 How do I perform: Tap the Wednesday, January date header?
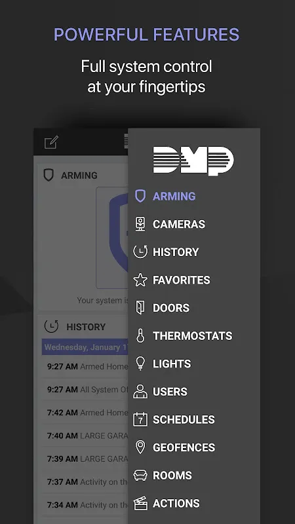pos(85,347)
